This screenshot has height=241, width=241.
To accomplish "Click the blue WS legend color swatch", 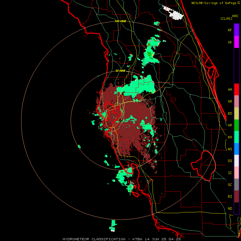I will click(x=236, y=149).
